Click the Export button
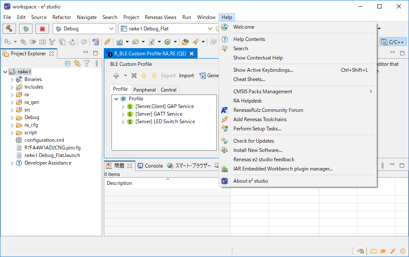Viewport: 409px width, 257px height. 168,76
